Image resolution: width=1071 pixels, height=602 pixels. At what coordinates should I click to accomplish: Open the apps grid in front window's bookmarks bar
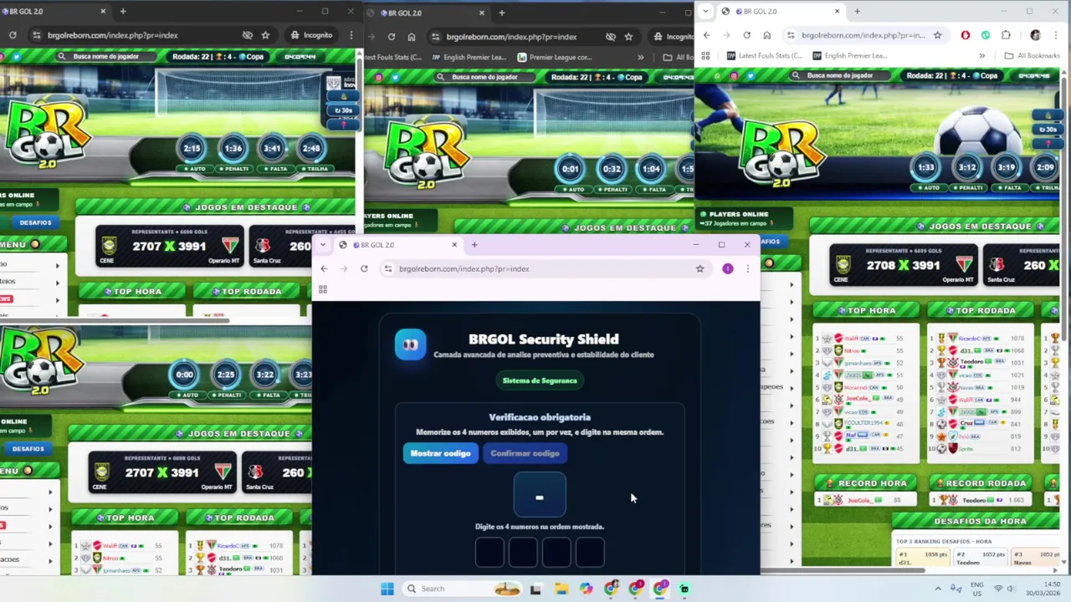323,289
